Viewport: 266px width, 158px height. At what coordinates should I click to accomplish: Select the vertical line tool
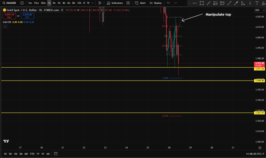pos(250,3)
